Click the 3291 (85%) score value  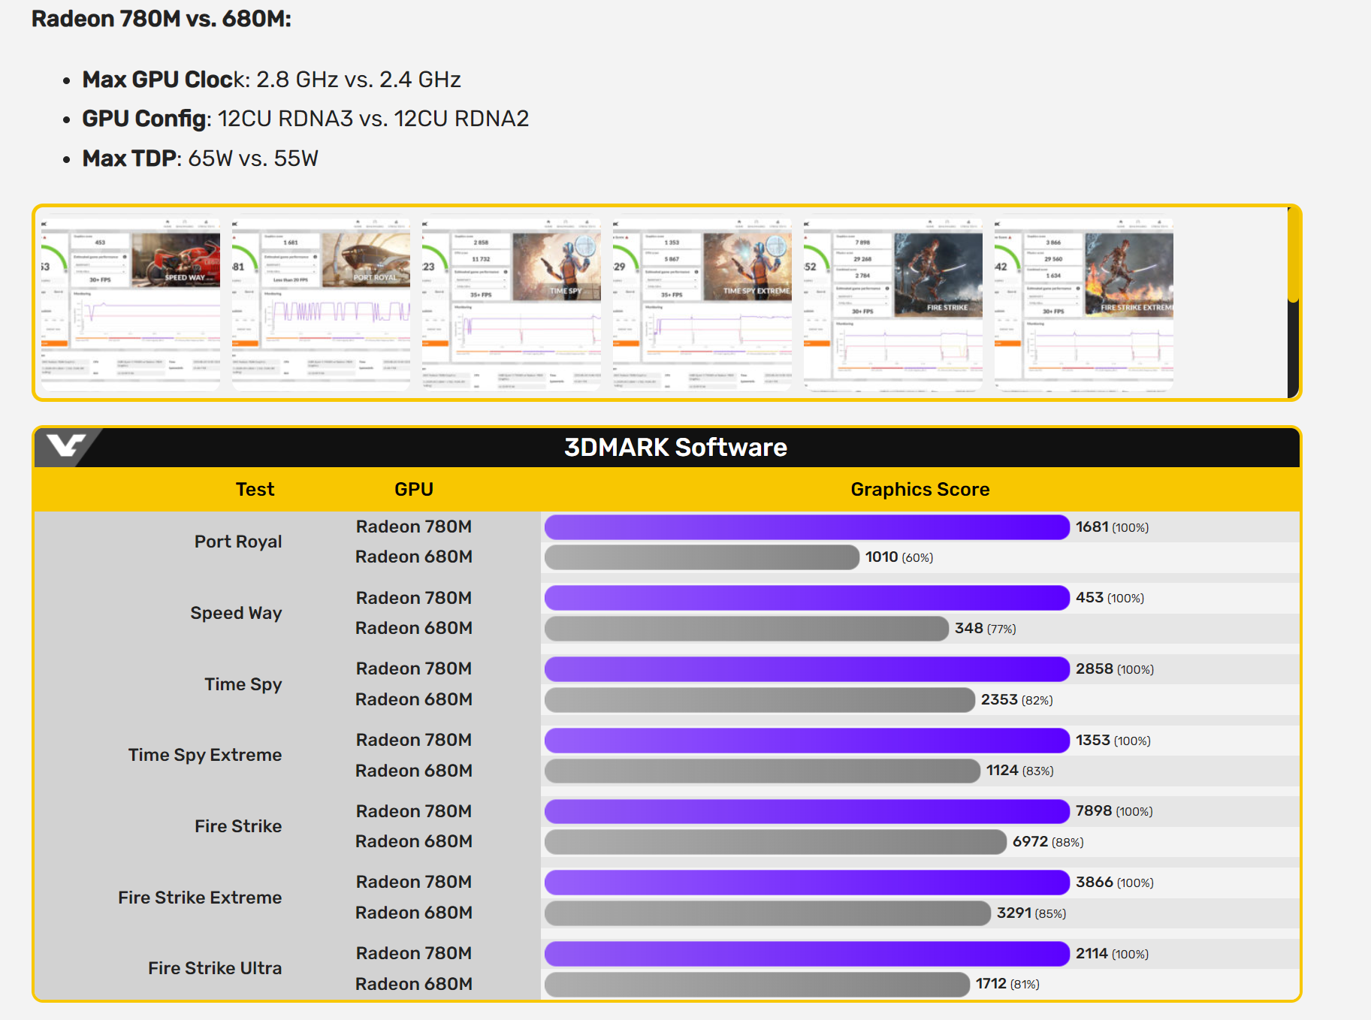click(x=1031, y=913)
